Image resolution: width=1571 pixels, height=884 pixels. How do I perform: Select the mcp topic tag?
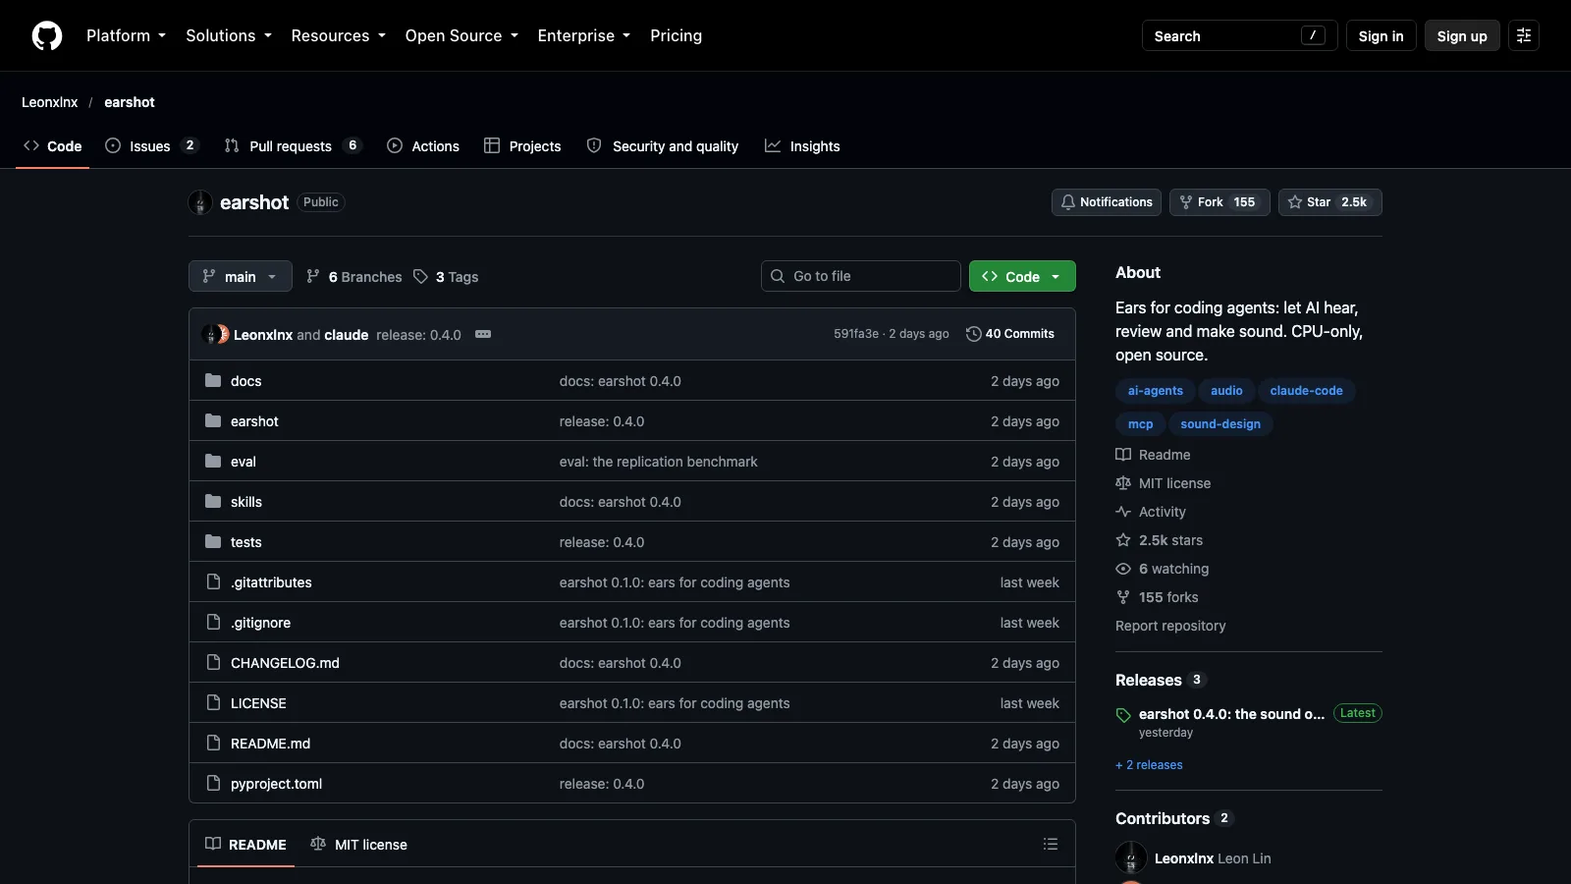pyautogui.click(x=1140, y=424)
